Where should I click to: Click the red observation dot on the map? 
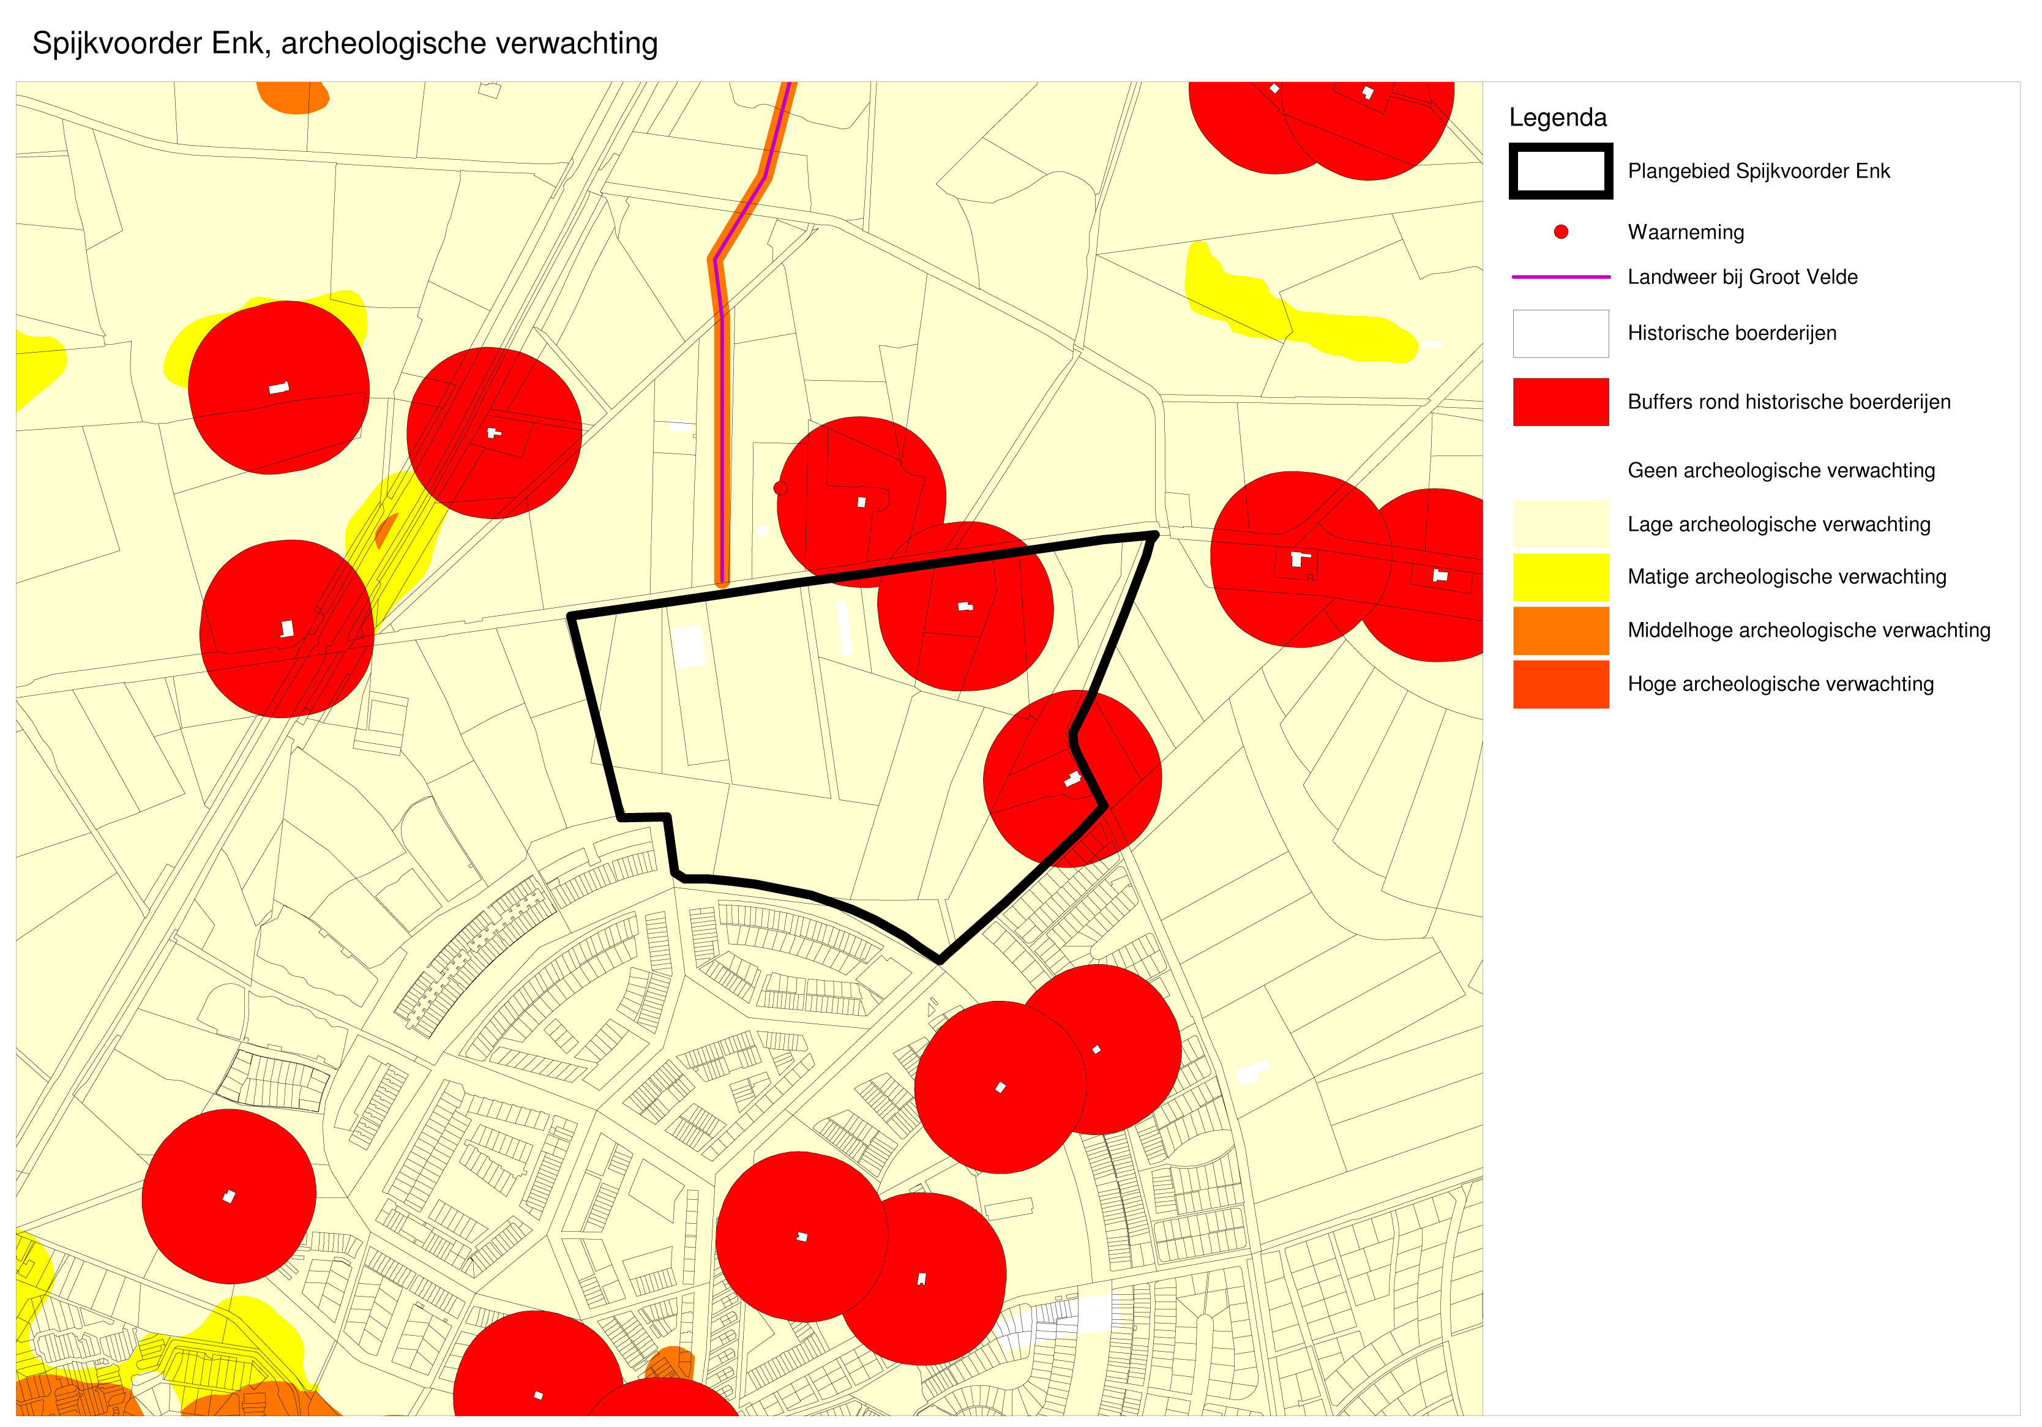[x=780, y=487]
